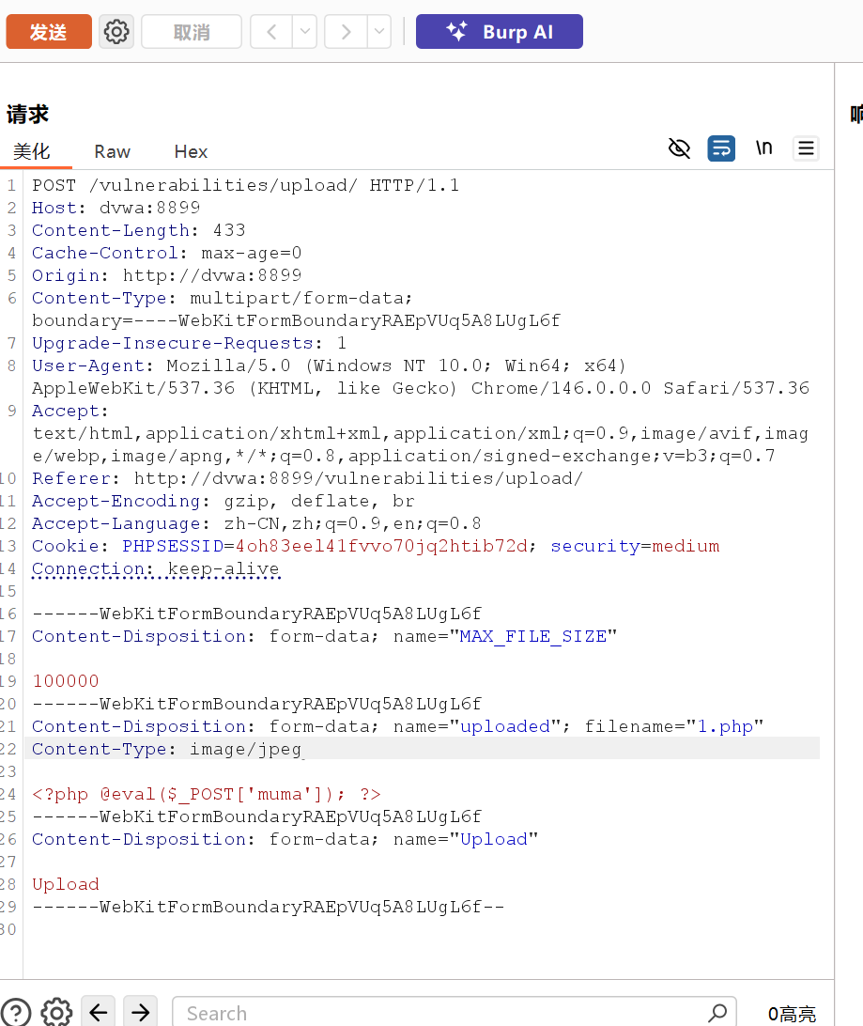This screenshot has height=1026, width=863.
Task: Click the MAX_FILE_SIZE parameter name
Action: pyautogui.click(x=532, y=637)
